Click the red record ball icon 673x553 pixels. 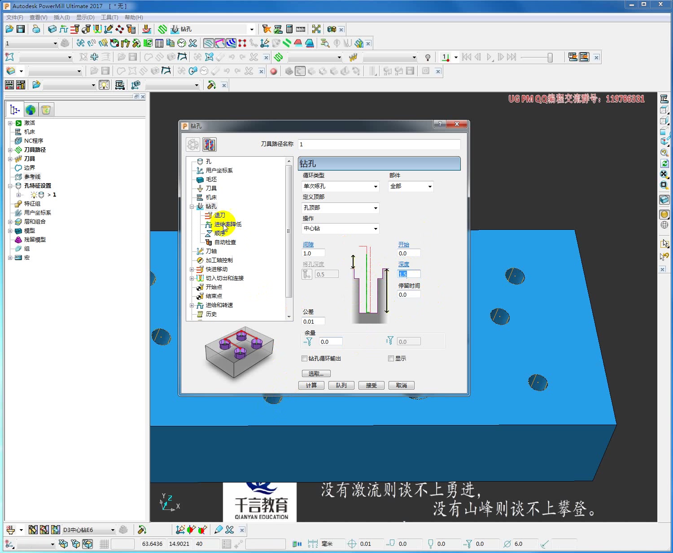click(274, 71)
